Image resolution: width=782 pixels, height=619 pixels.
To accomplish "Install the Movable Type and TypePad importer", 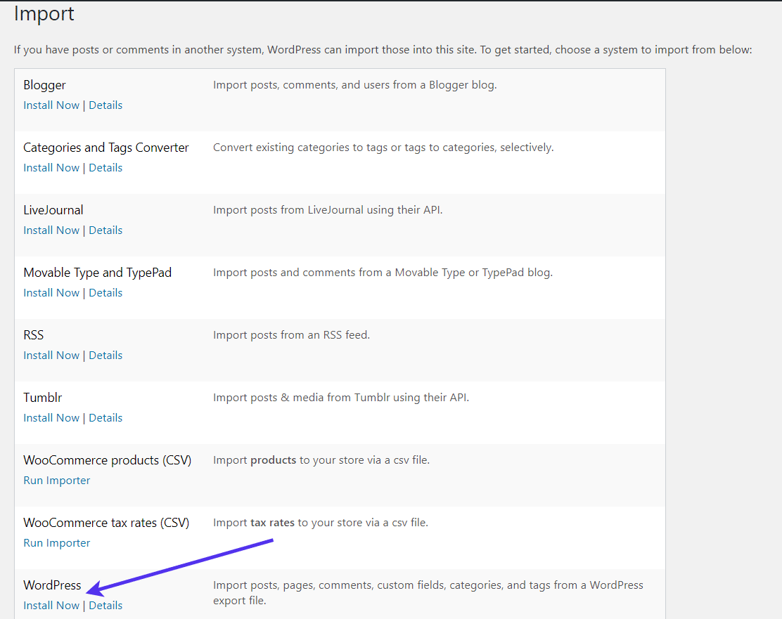I will click(x=51, y=292).
